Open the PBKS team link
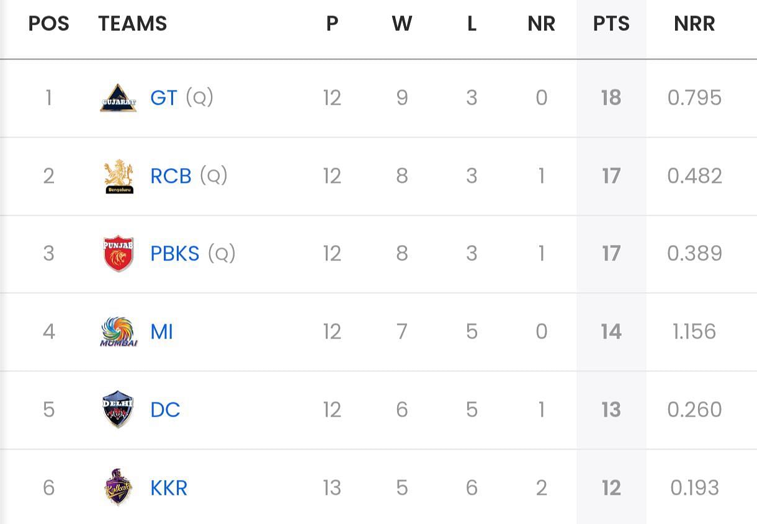The height and width of the screenshot is (524, 757). [175, 254]
